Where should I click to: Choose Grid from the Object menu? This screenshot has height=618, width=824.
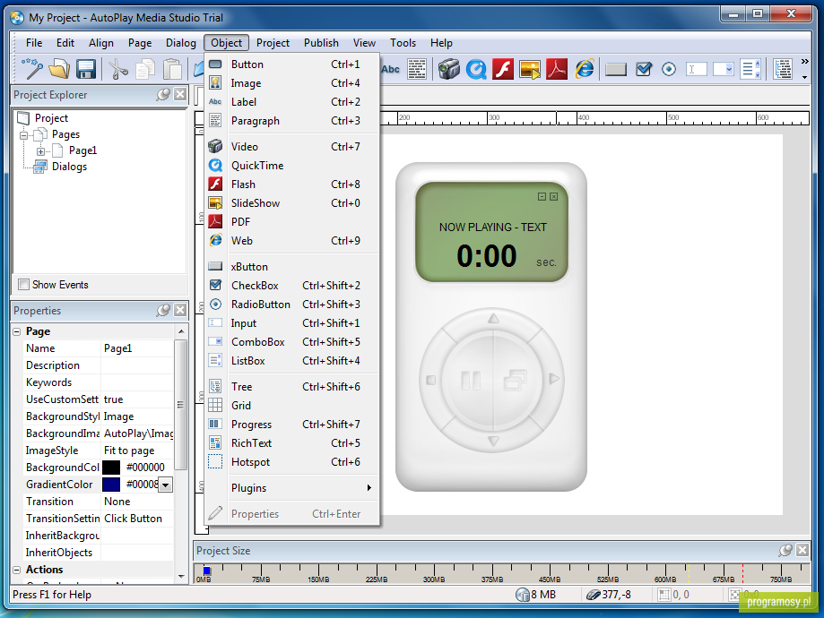tap(292, 406)
